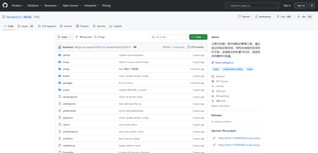The height and width of the screenshot is (153, 318).
Task: Open the main branch selector dropdown
Action: click(64, 37)
